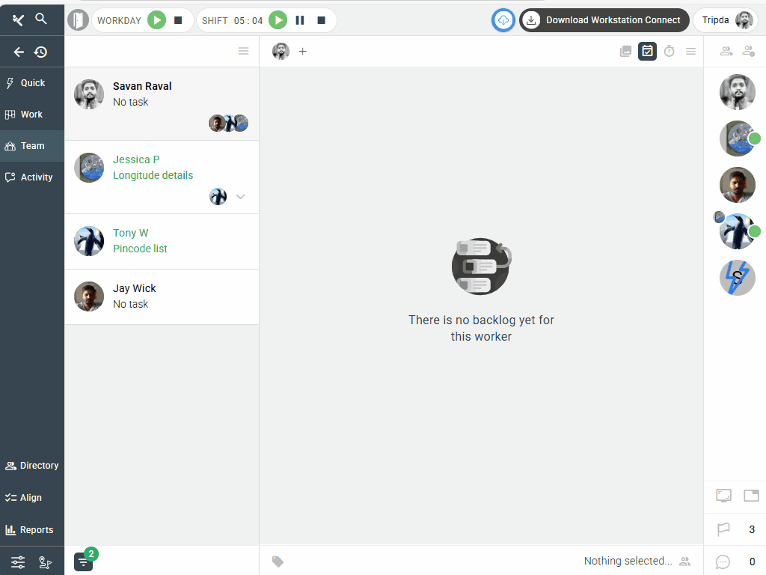766x575 pixels.
Task: Open the Reports section
Action: (32, 530)
